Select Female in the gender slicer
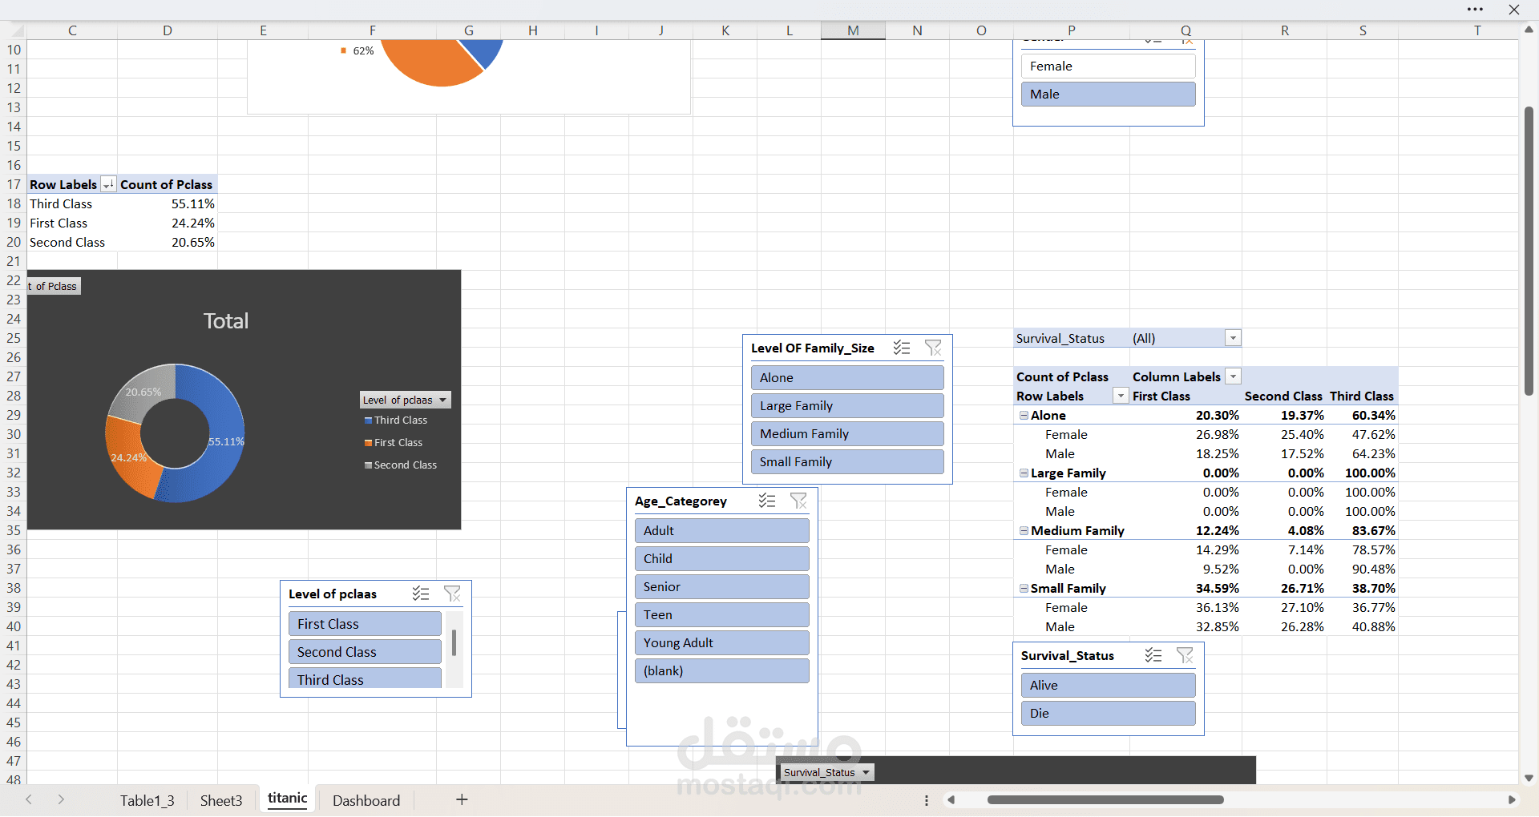The width and height of the screenshot is (1539, 817). [x=1108, y=66]
